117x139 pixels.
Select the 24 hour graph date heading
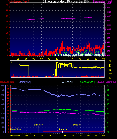[66, 2]
